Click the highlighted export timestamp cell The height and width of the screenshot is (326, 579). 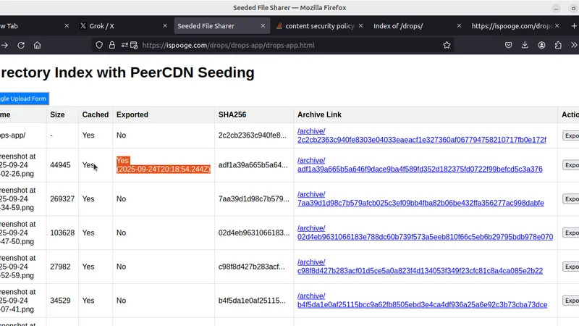pos(163,165)
